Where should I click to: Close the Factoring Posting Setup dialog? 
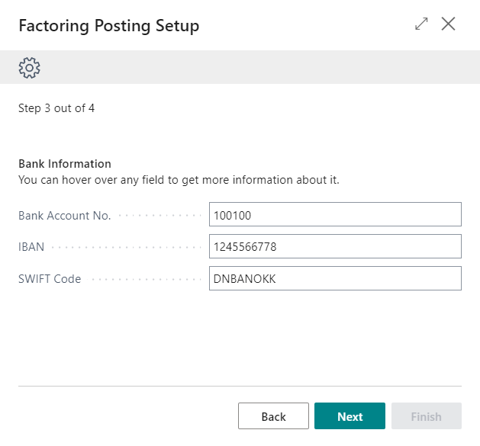(449, 24)
